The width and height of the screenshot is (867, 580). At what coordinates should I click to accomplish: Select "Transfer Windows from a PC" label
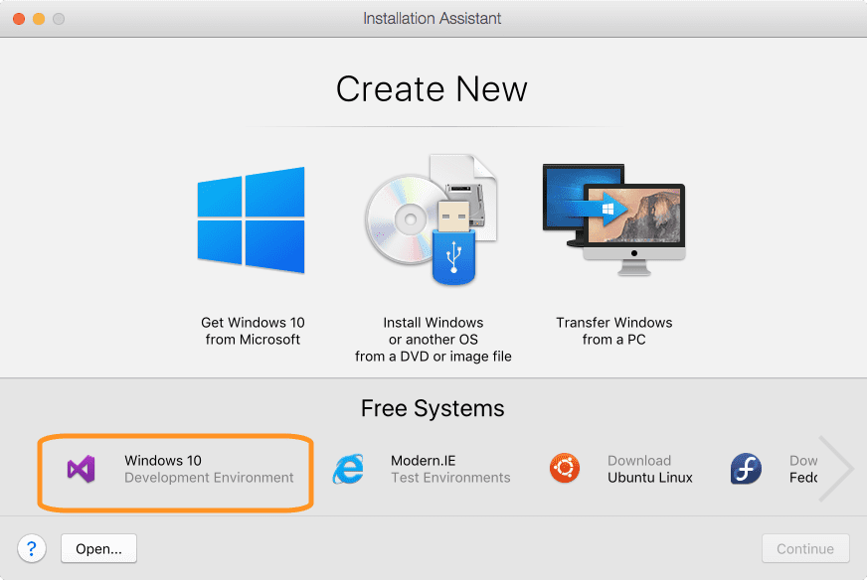click(x=614, y=331)
